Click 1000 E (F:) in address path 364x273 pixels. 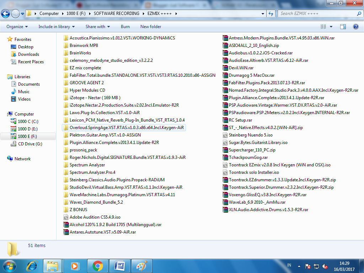click(x=76, y=14)
